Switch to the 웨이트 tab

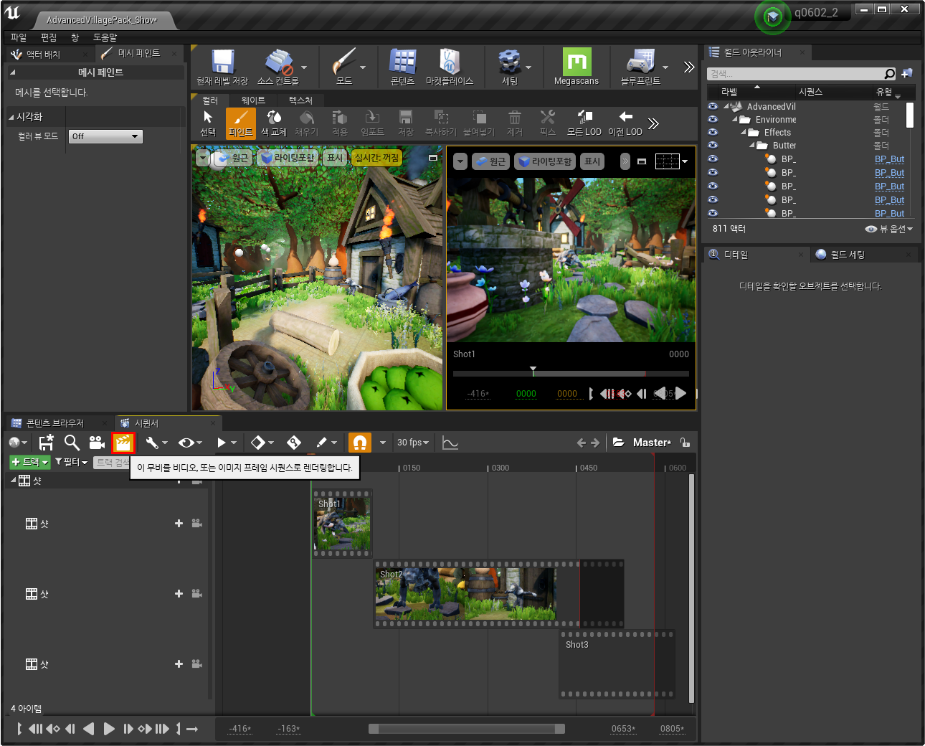(x=253, y=100)
